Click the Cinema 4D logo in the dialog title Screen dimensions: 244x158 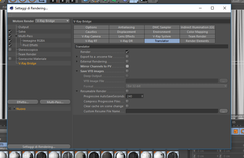click(x=12, y=8)
